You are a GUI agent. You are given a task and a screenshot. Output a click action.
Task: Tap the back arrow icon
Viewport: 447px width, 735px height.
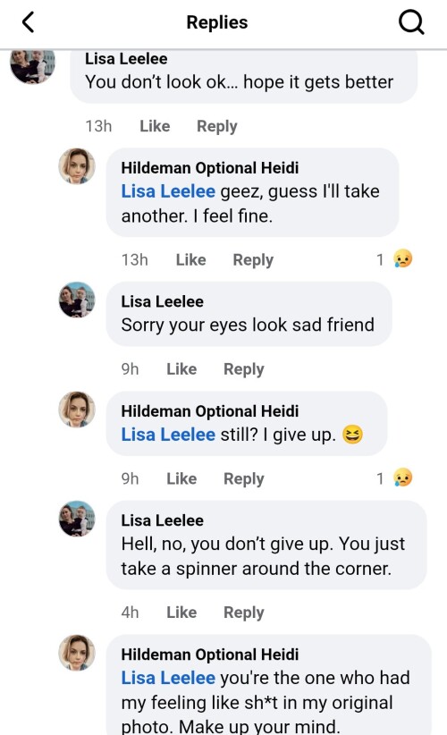(29, 22)
